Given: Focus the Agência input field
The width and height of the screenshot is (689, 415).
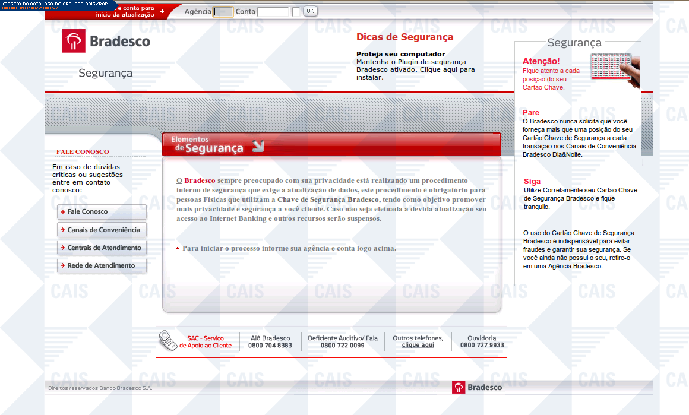Looking at the screenshot, I should (x=223, y=12).
